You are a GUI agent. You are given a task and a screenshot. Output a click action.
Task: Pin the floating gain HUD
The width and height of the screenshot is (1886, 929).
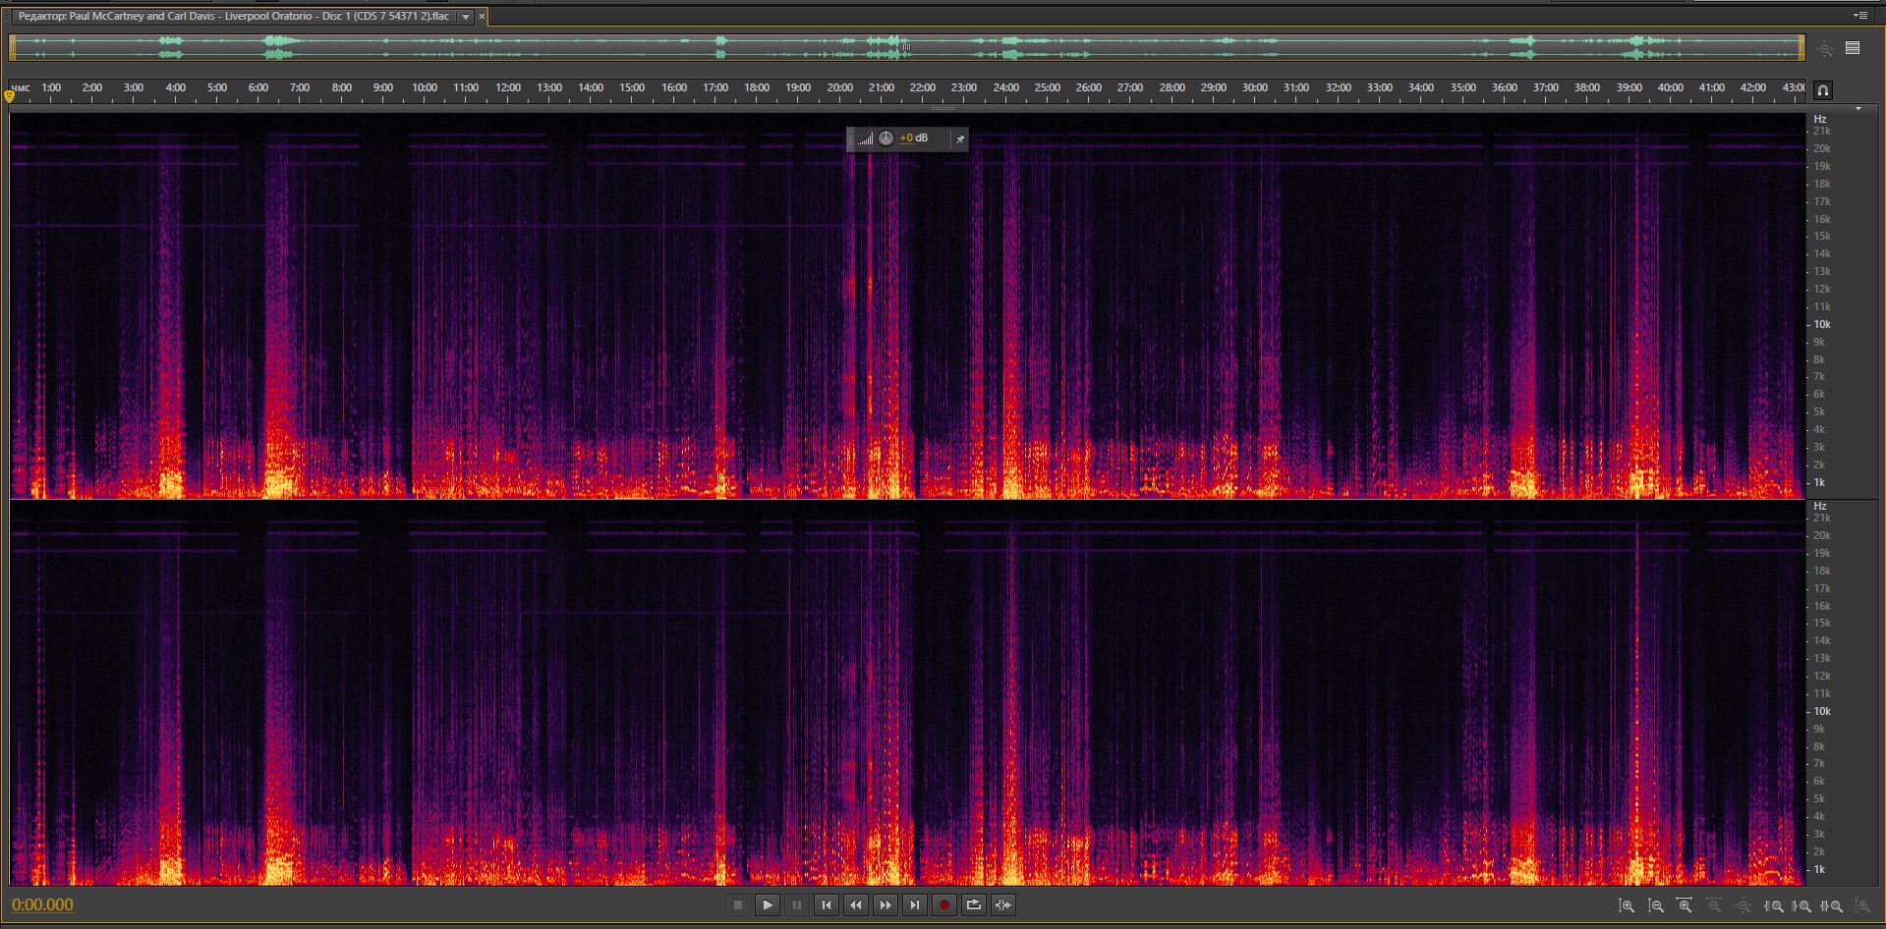click(960, 139)
